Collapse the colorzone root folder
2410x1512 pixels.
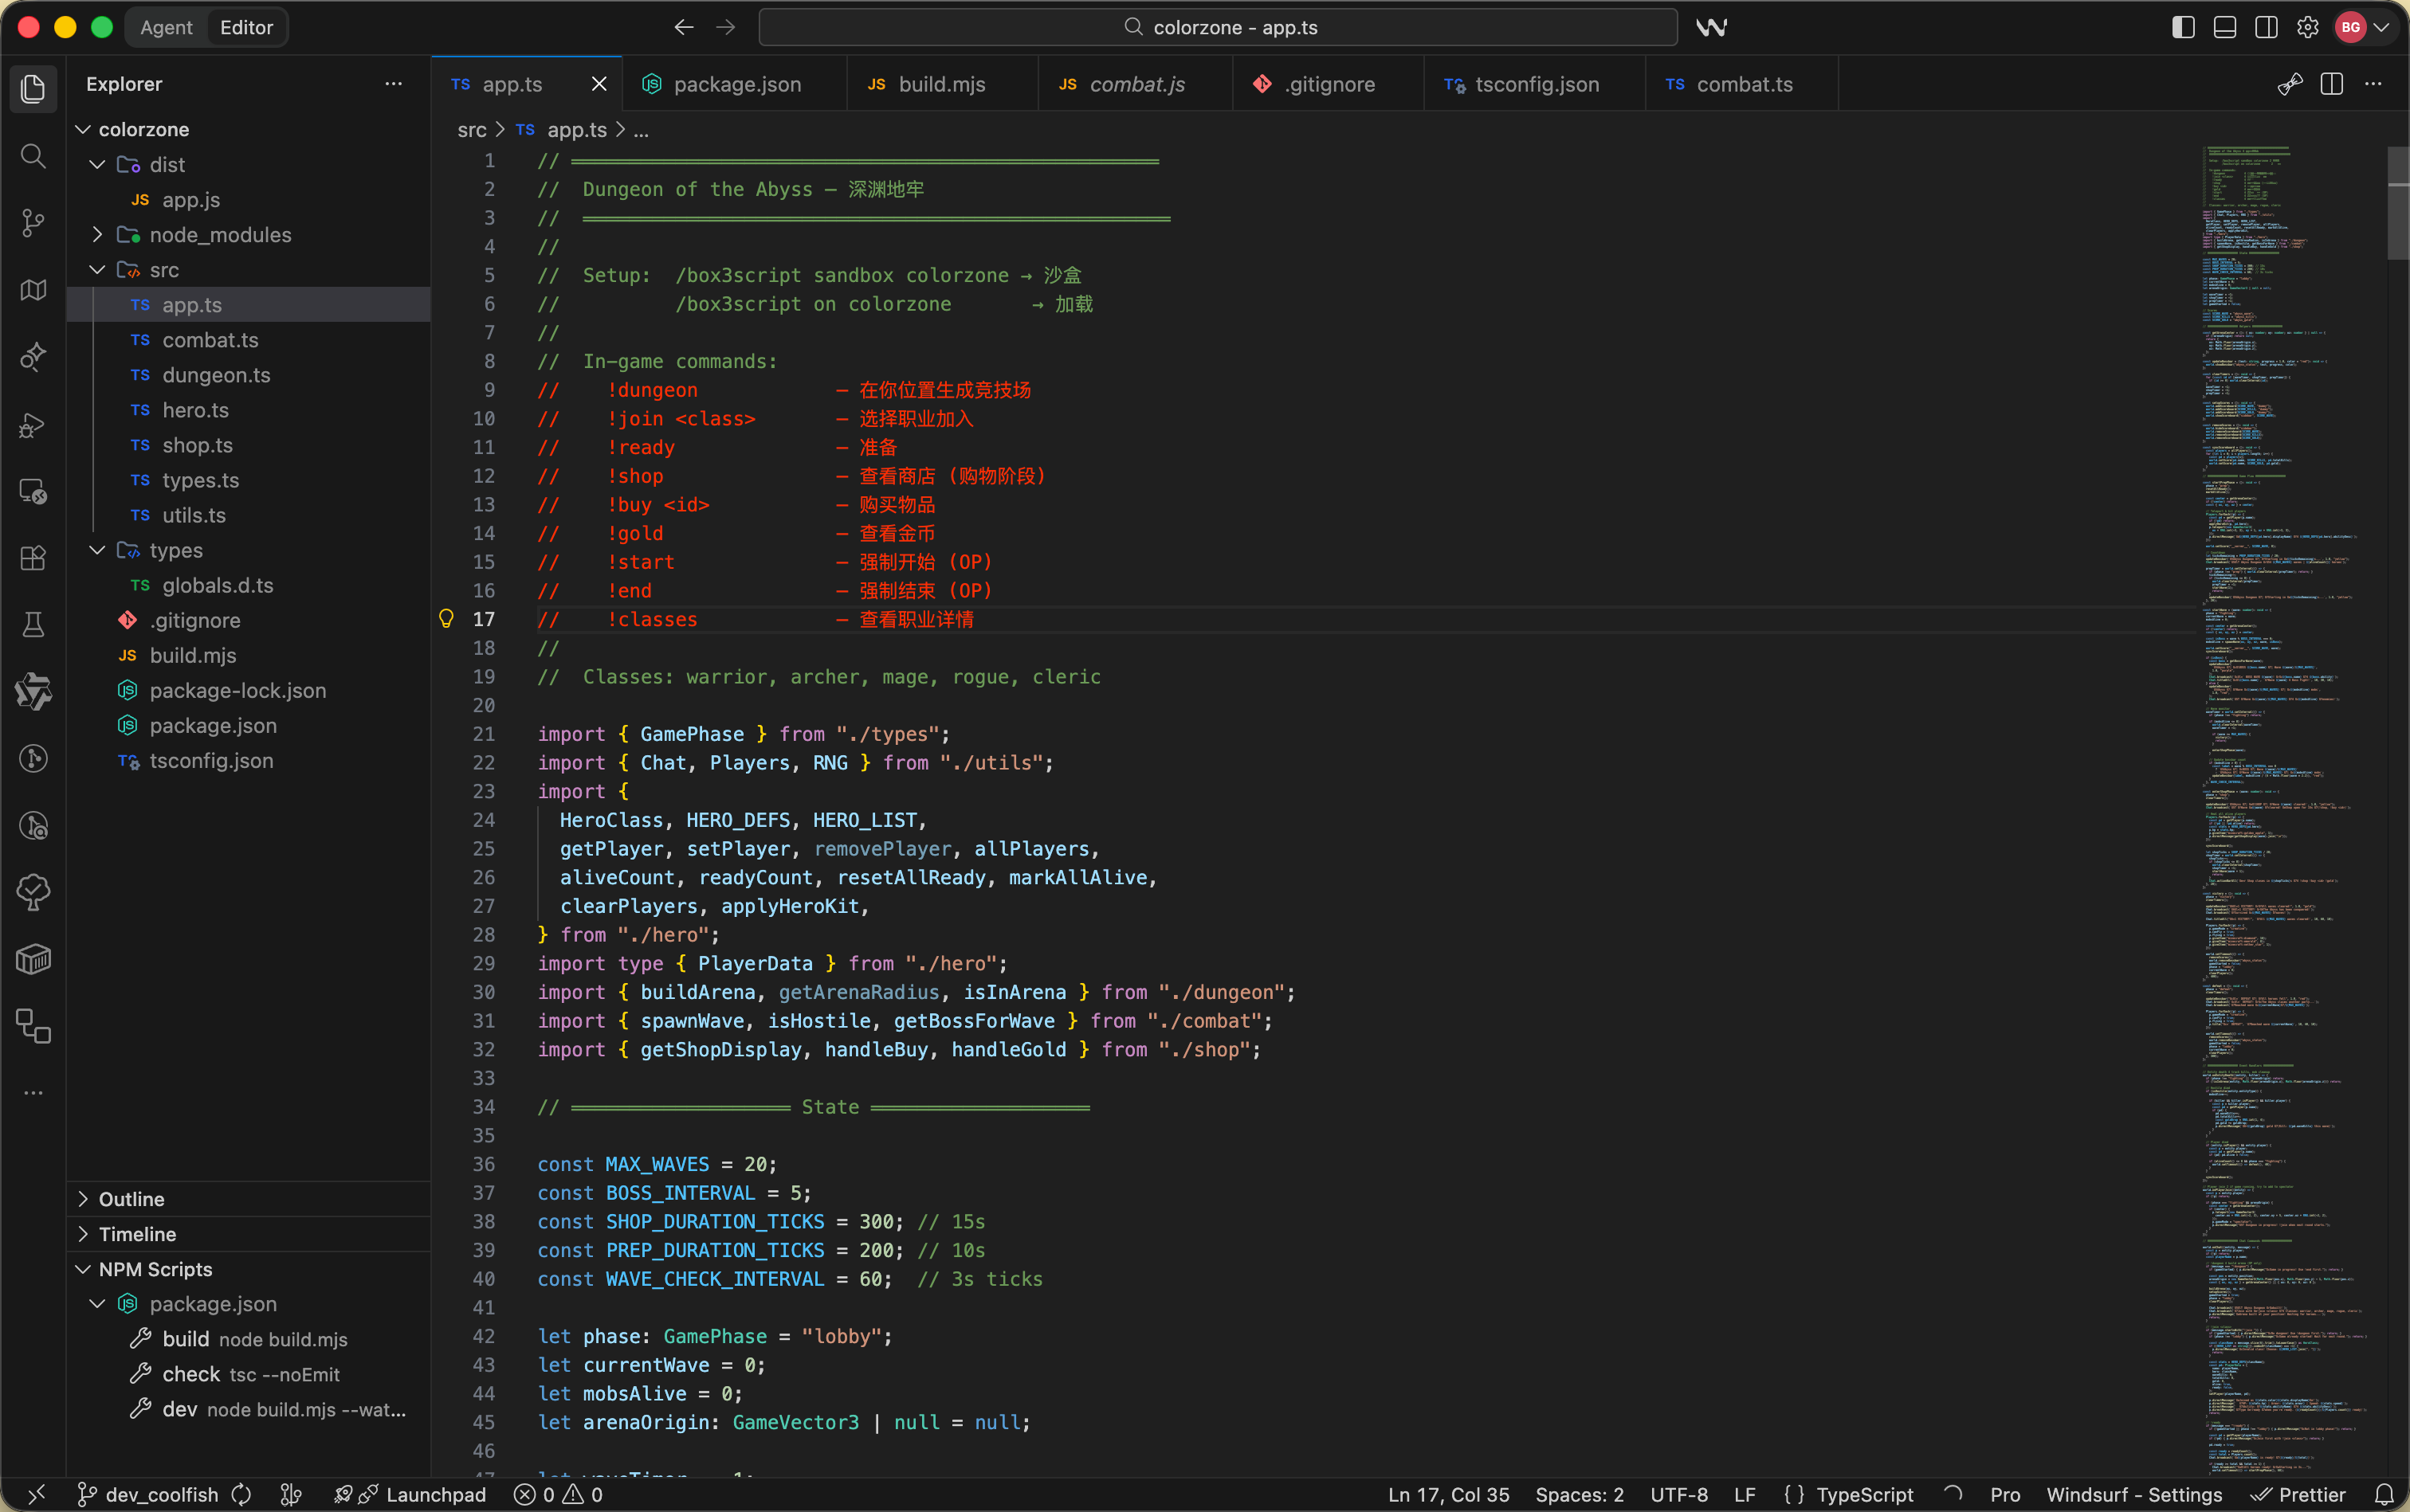tap(83, 129)
